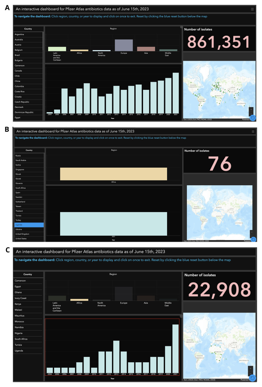The height and width of the screenshot is (387, 262).
Task: Zoom out on the panel C map
Action: pyautogui.click(x=250, y=373)
